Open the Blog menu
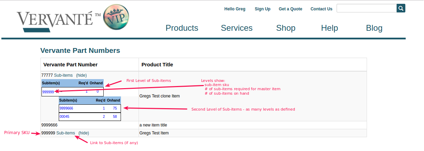Image resolution: width=424 pixels, height=151 pixels. pos(374,28)
